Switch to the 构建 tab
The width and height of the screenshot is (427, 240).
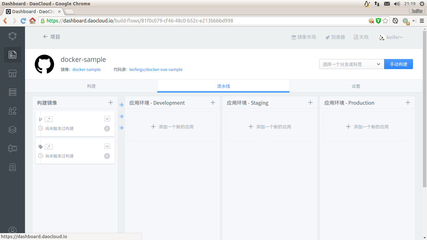pos(91,86)
